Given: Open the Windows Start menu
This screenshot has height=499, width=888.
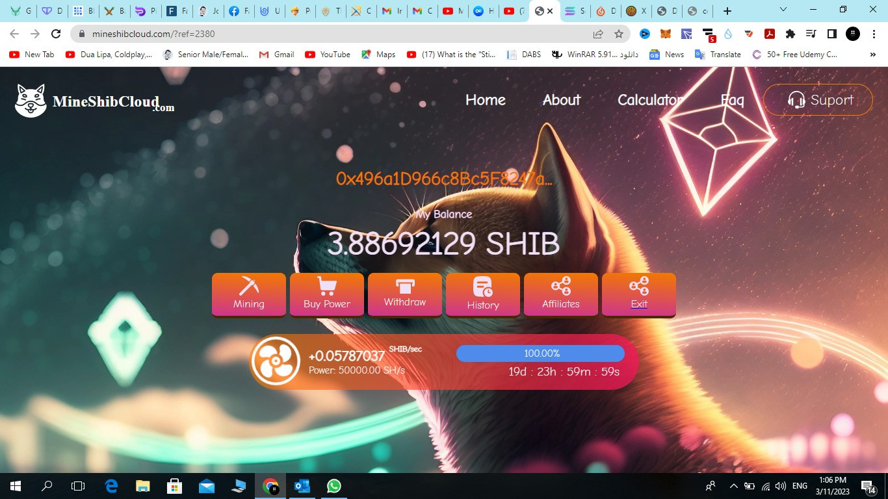Looking at the screenshot, I should click(15, 485).
